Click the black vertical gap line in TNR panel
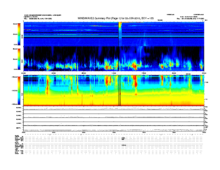Viewport: 220px width, 170px height. (119, 91)
